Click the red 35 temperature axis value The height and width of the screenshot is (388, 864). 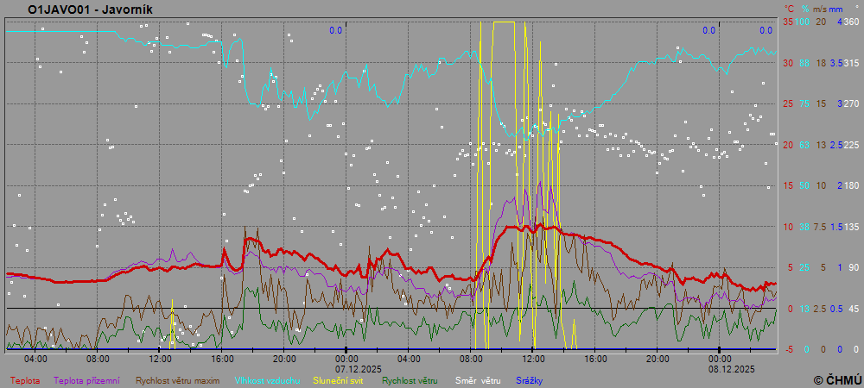[x=787, y=22]
